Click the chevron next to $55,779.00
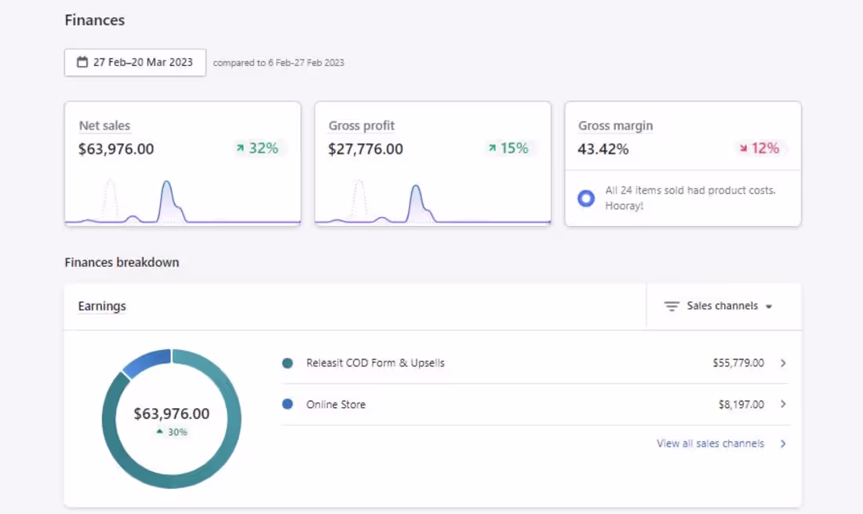 [783, 363]
